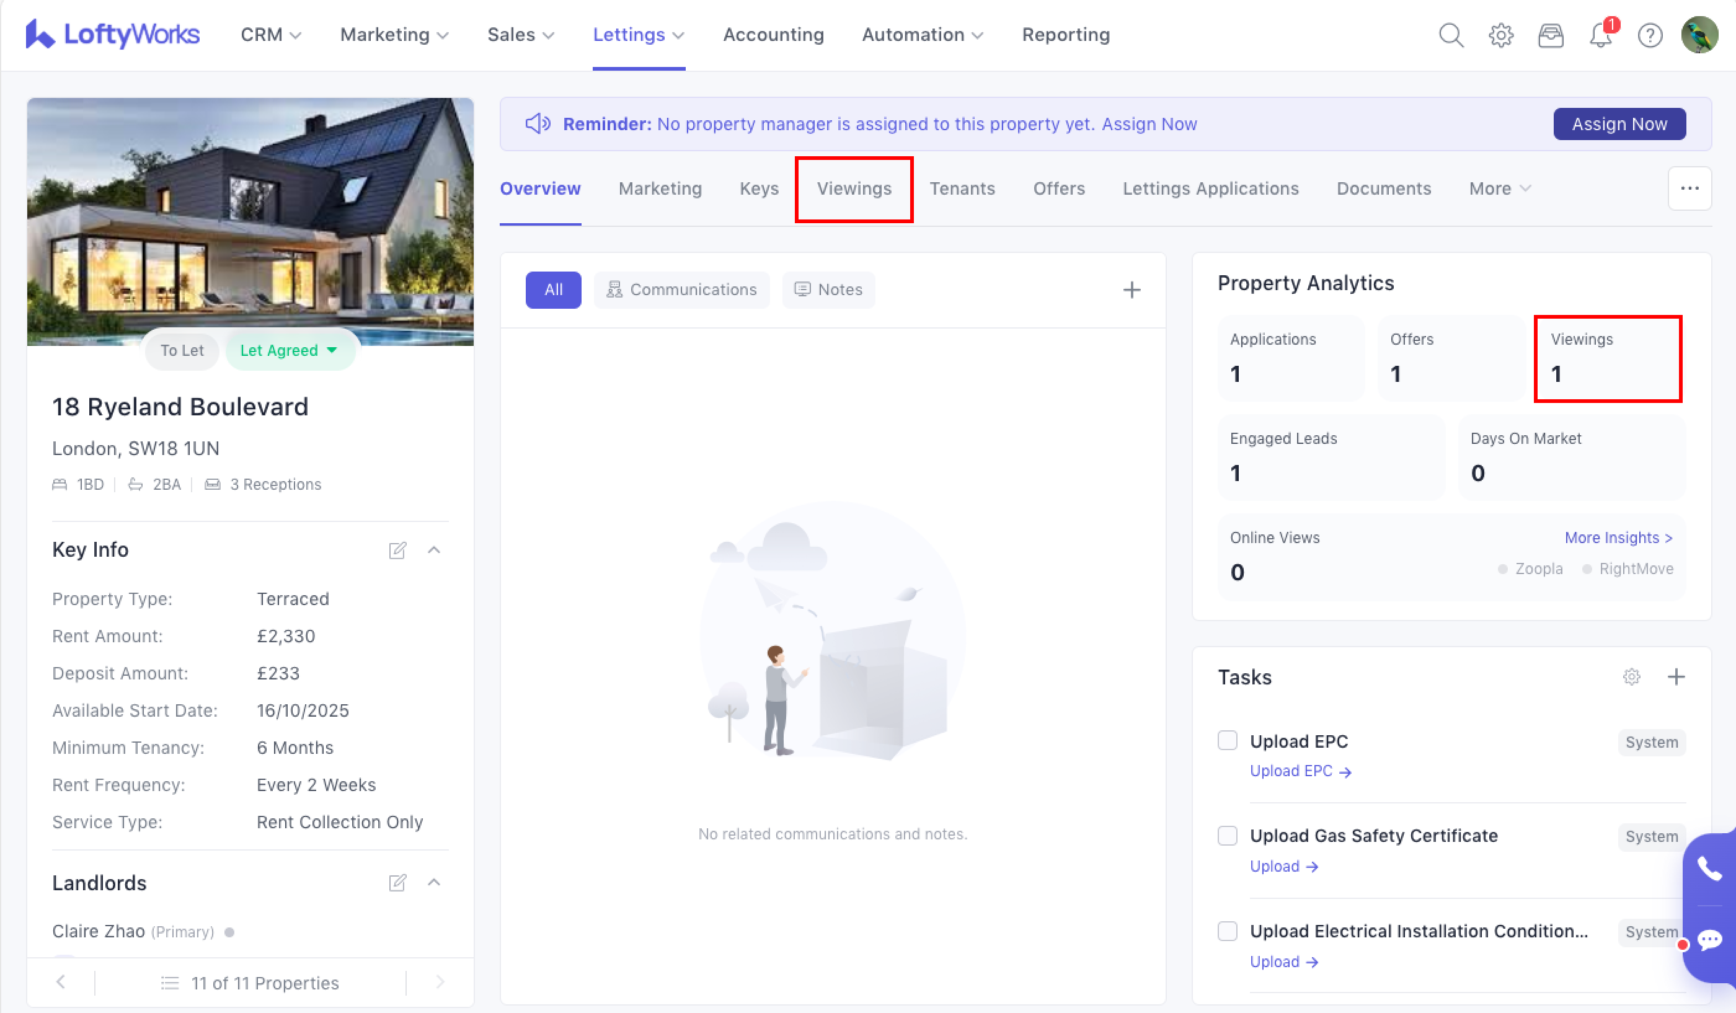Screen dimensions: 1736x1013
Task: Add a new task with plus icon
Action: (1676, 677)
